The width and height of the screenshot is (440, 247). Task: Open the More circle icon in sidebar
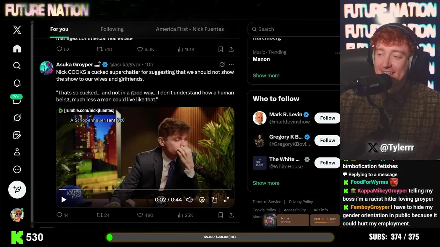point(17,169)
